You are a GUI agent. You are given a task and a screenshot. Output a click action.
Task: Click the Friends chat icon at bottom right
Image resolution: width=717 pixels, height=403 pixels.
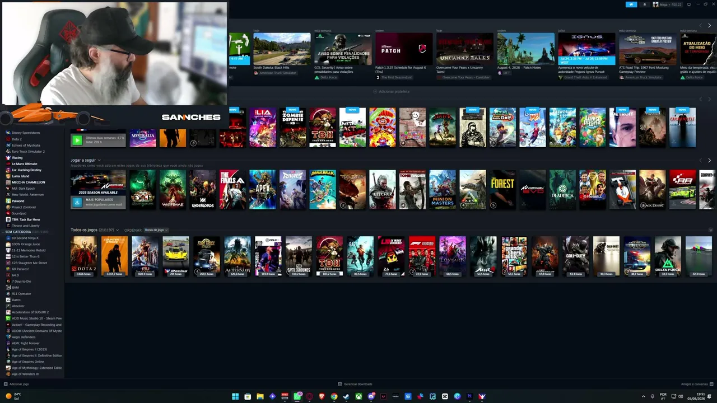click(712, 384)
